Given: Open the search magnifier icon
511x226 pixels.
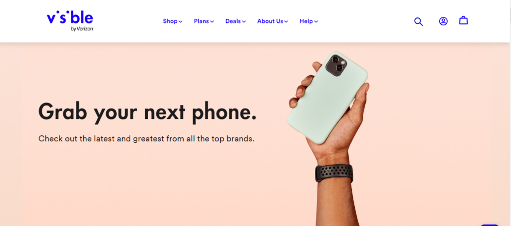Looking at the screenshot, I should tap(419, 22).
